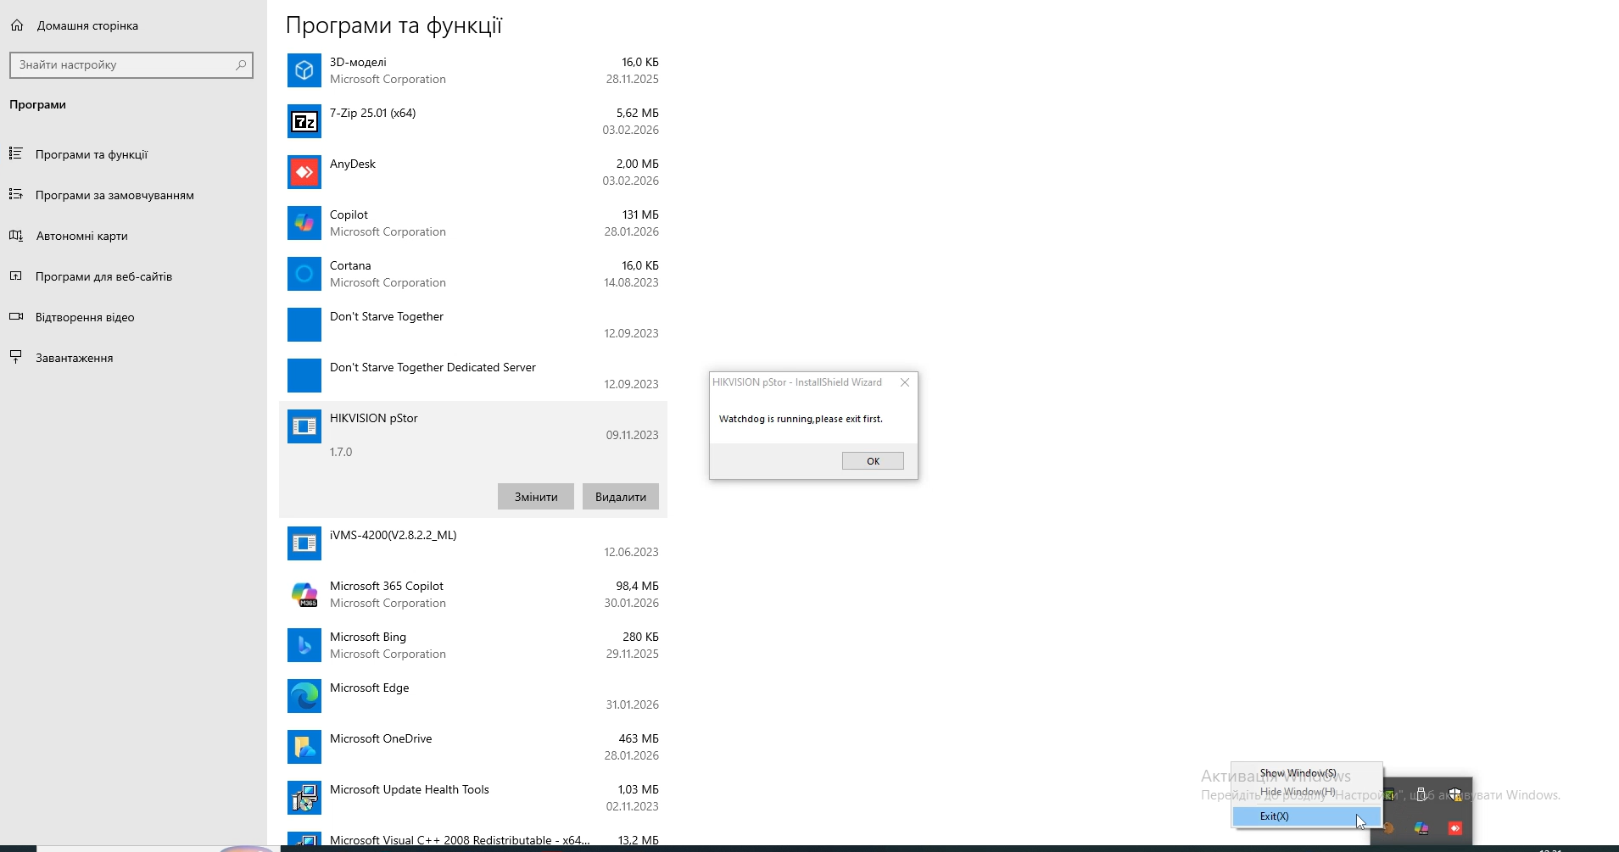Choose Exit(X) in the tray context menu
Viewport: 1619px width, 852px height.
[x=1274, y=816]
